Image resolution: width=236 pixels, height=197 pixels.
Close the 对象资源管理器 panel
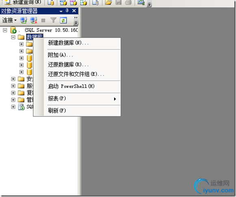pyautogui.click(x=74, y=11)
